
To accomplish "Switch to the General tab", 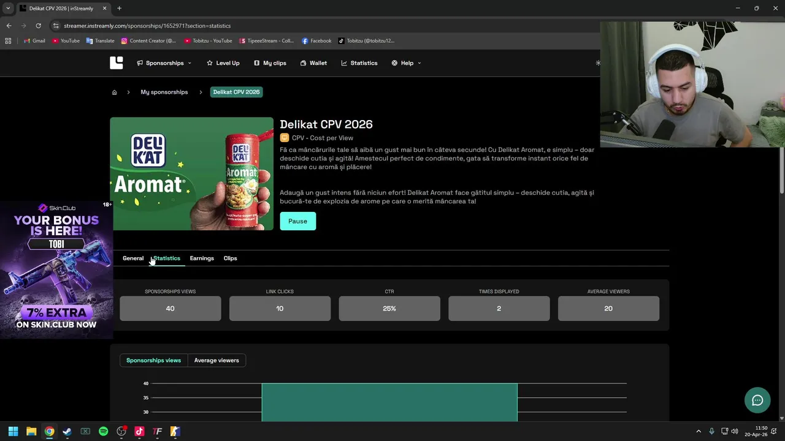I will tap(133, 258).
